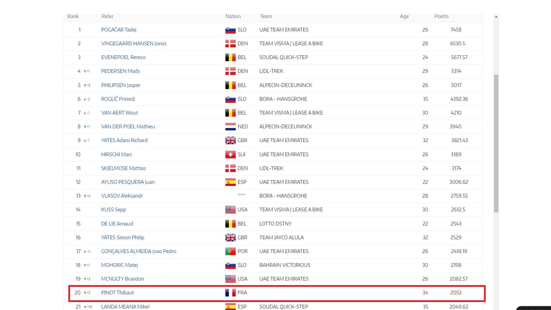Click SOUDAL QUICK-STEP in Evenepoel row
This screenshot has height=310, width=551.
coord(284,57)
